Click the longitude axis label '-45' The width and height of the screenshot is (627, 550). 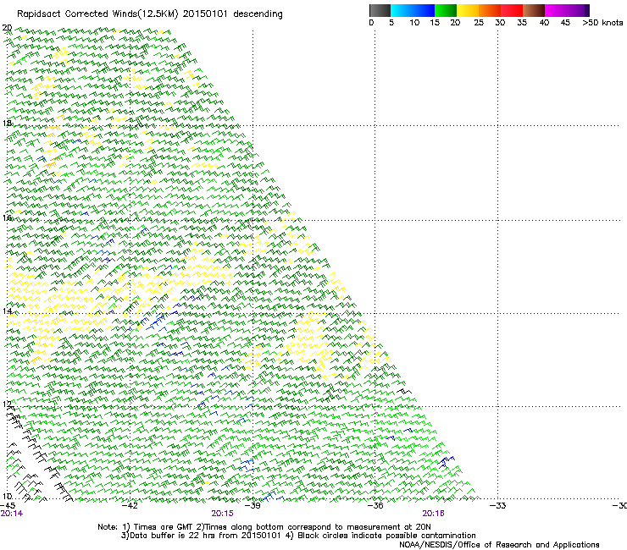pos(8,506)
